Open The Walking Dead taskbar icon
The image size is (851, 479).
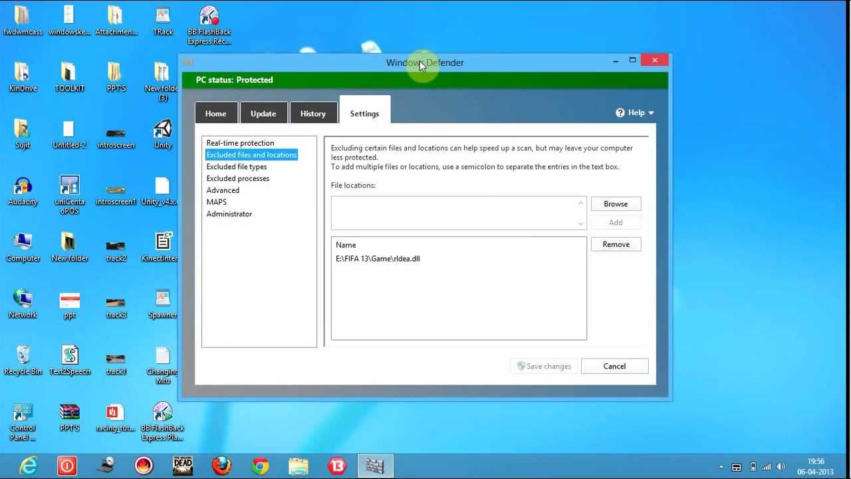[183, 466]
